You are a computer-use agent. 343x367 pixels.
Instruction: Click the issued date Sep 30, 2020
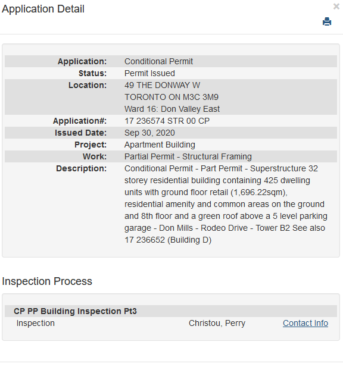(x=149, y=133)
